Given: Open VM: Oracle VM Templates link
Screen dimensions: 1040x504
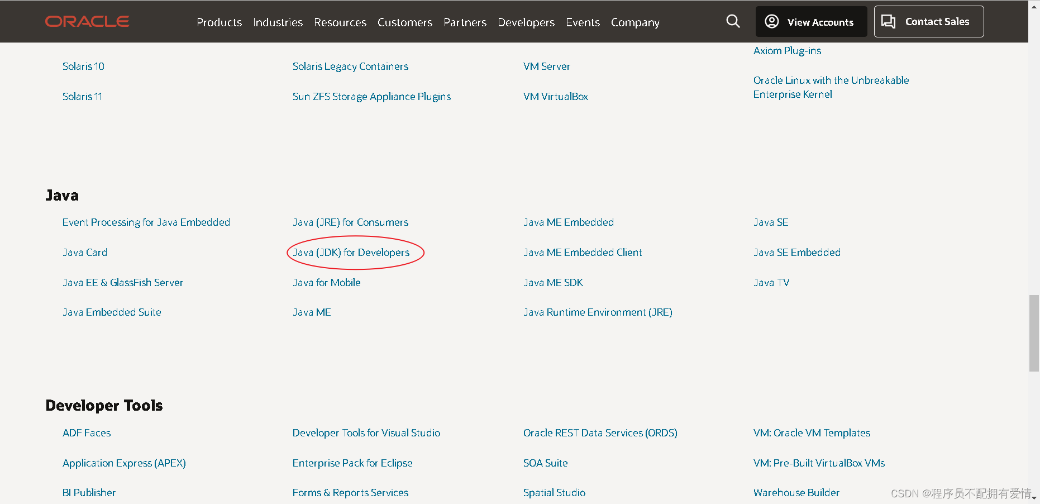Looking at the screenshot, I should pos(812,433).
